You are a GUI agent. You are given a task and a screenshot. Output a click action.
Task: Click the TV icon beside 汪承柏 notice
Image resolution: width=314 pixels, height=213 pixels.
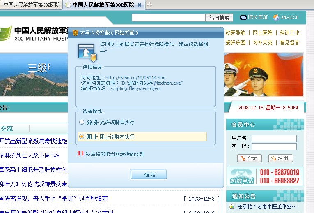[232, 206]
